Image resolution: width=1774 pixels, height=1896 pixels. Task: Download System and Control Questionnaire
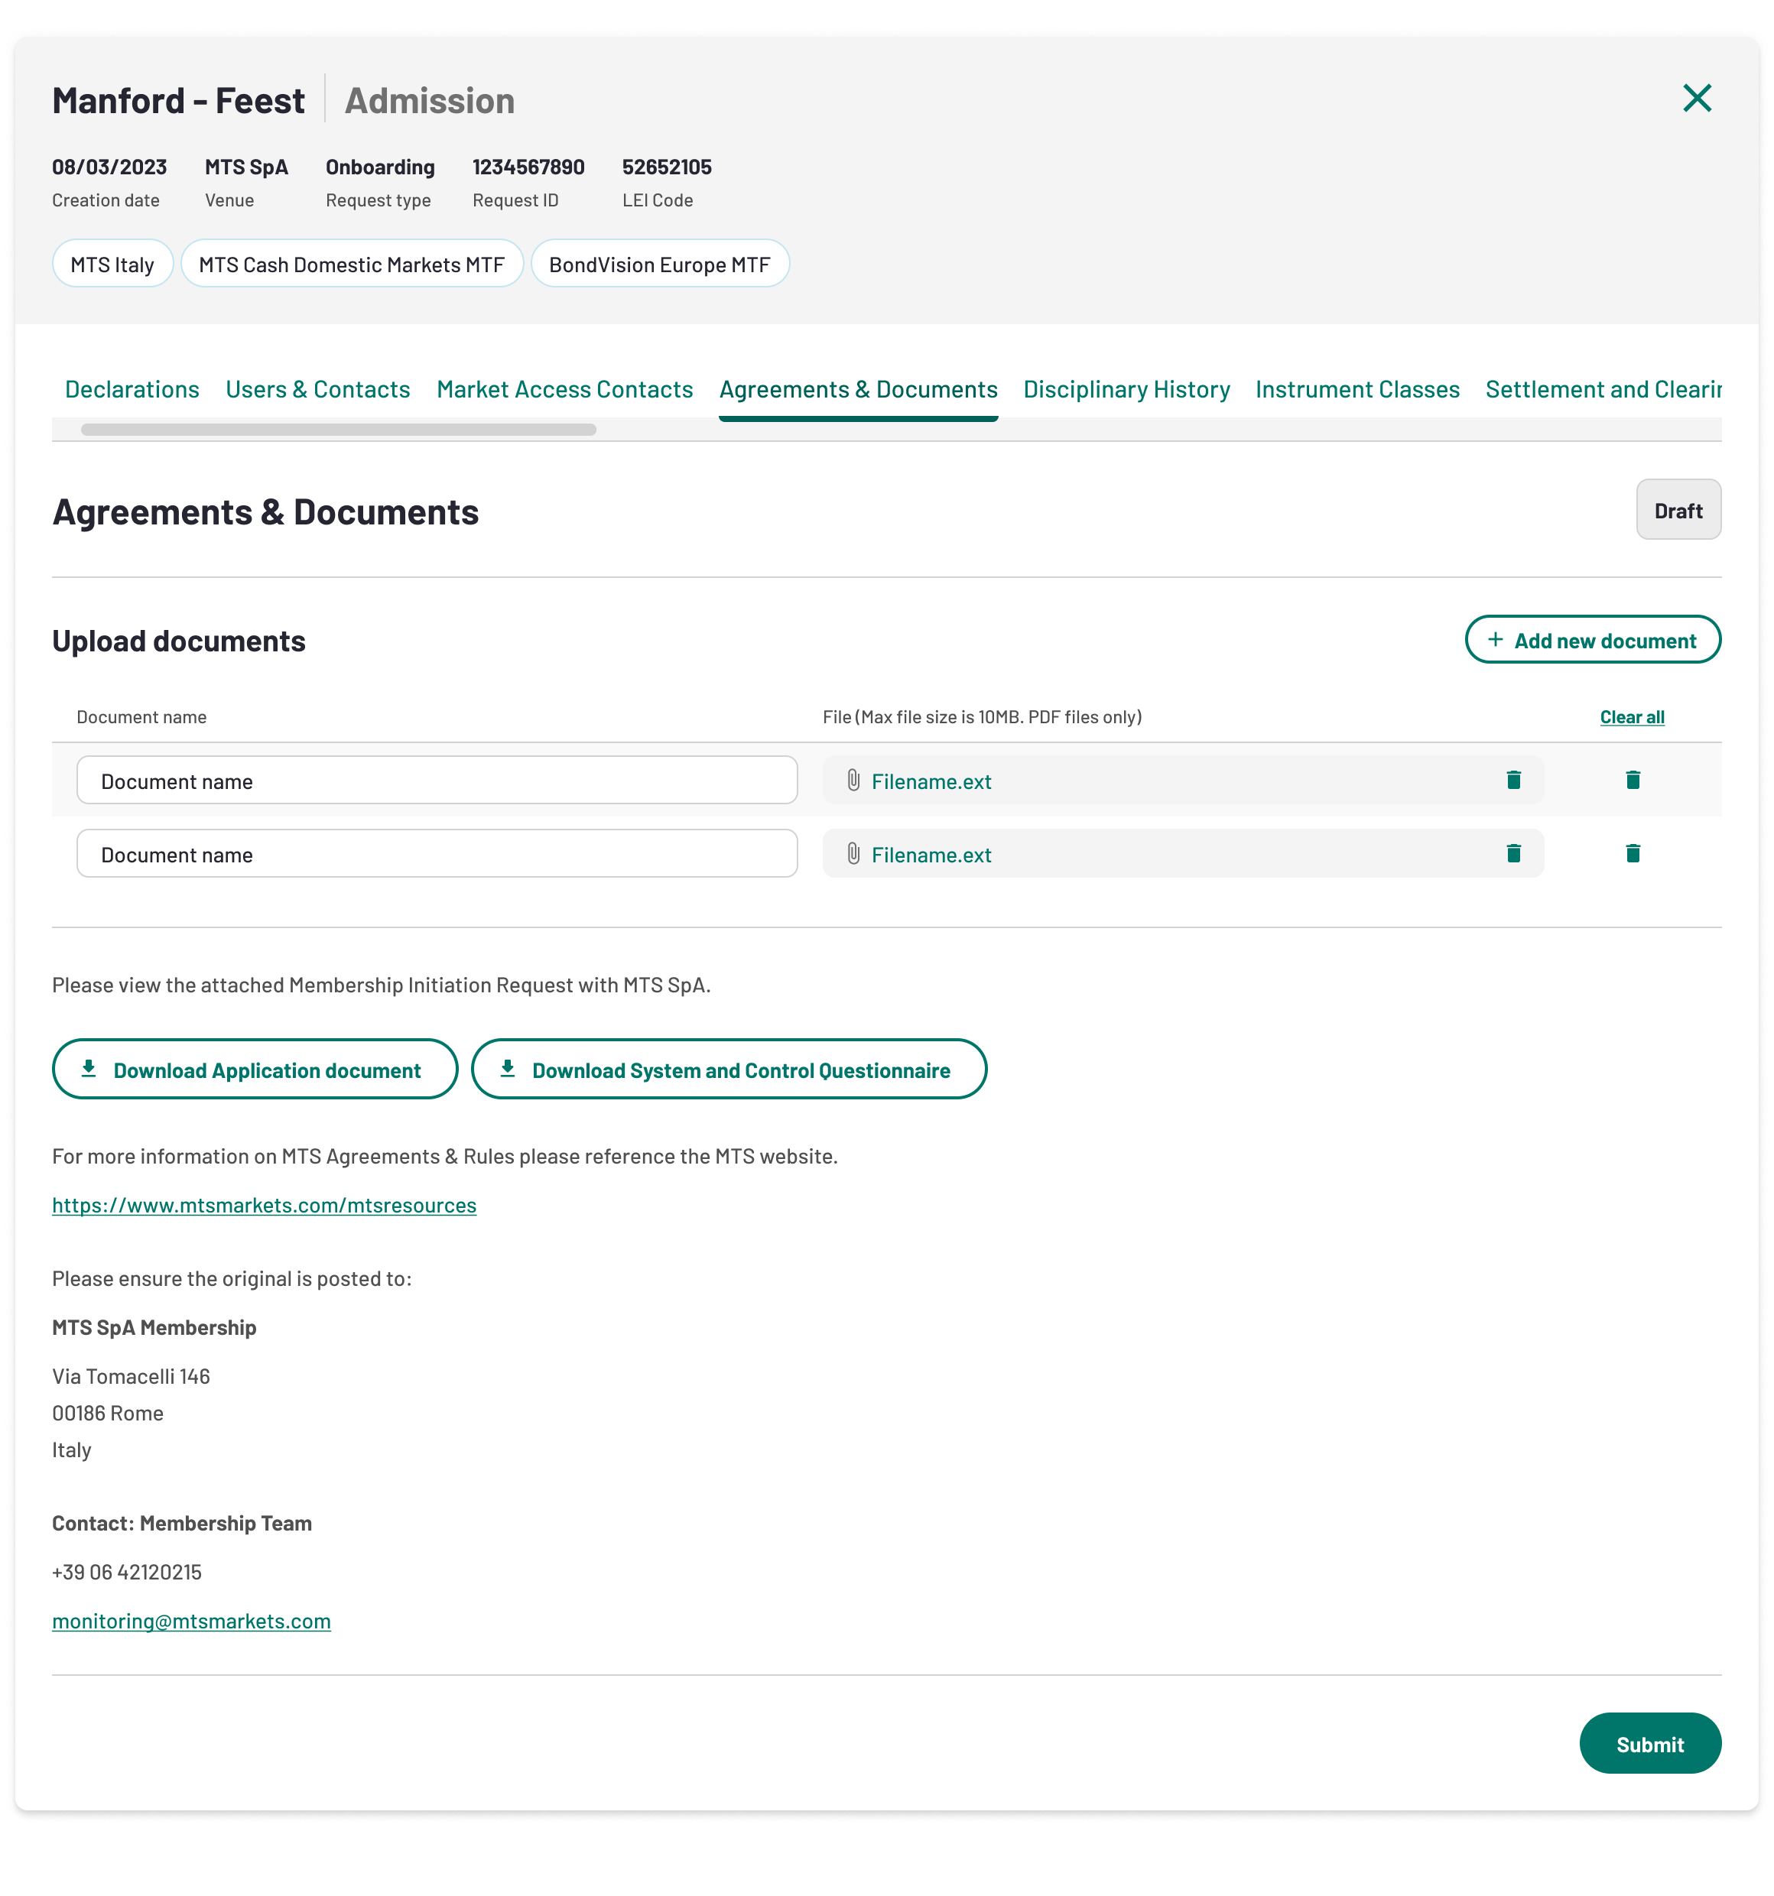(729, 1070)
